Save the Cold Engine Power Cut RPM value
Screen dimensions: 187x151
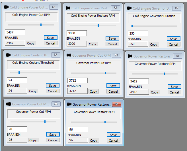coord(51,37)
